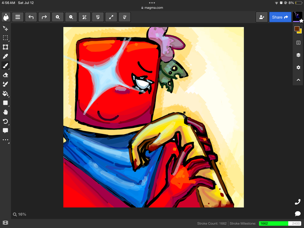Select the Brush tool

(x=6, y=66)
